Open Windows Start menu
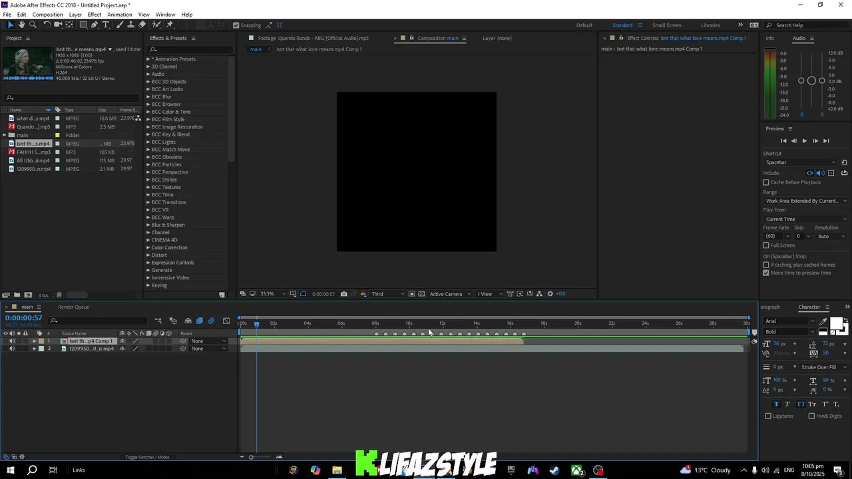Viewport: 852px width, 479px height. point(10,470)
